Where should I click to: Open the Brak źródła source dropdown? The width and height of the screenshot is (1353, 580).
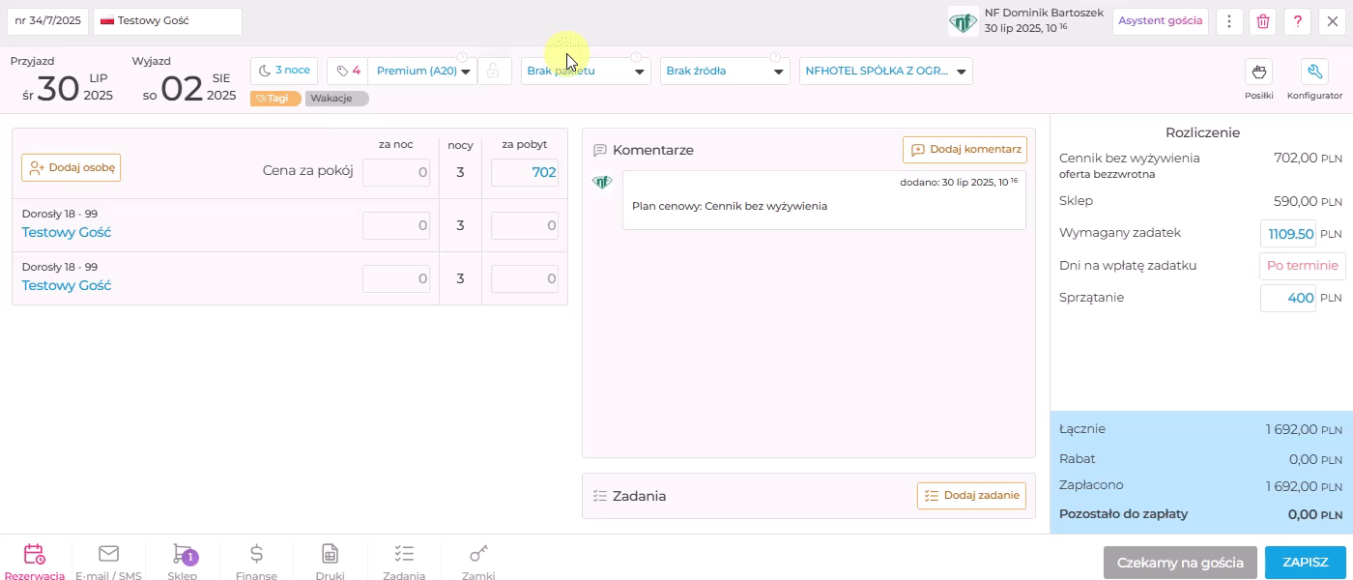725,71
